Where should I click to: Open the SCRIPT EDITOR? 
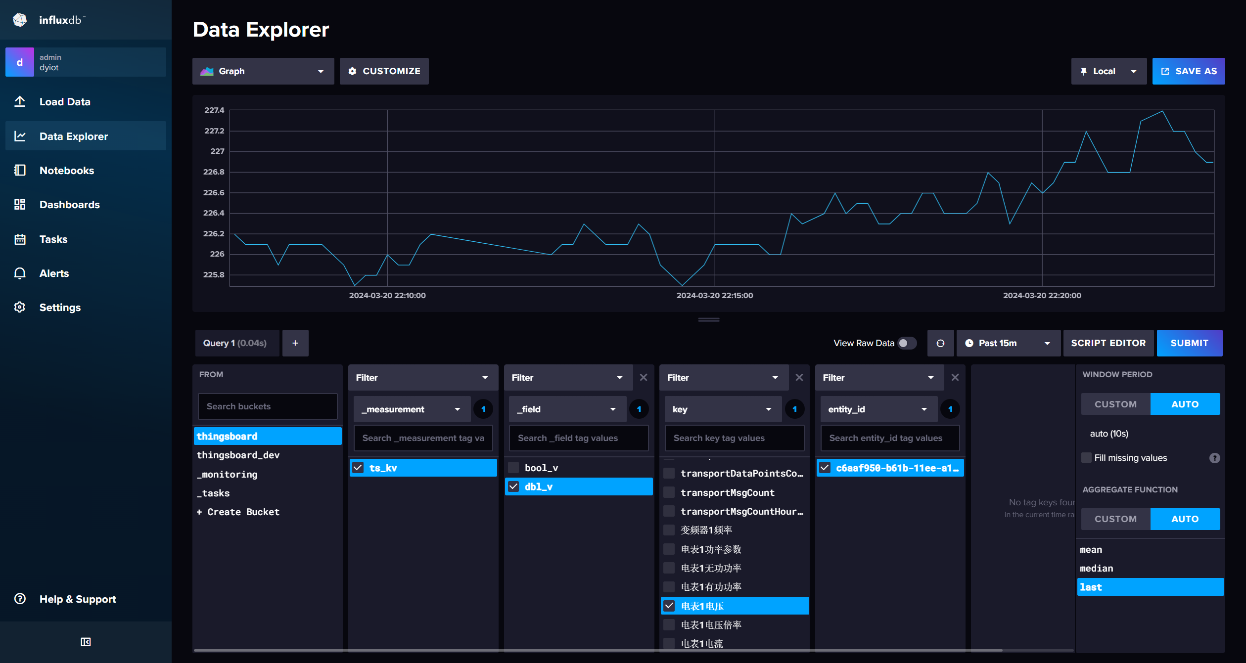pos(1108,343)
